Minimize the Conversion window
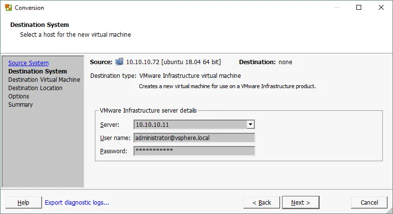 tap(337, 8)
